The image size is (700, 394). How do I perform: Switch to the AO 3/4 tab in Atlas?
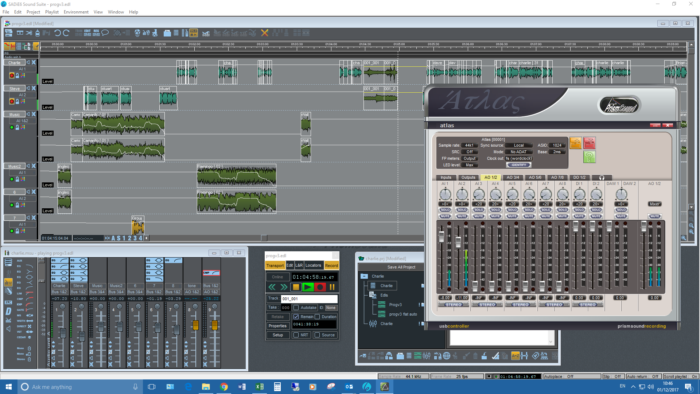click(513, 177)
